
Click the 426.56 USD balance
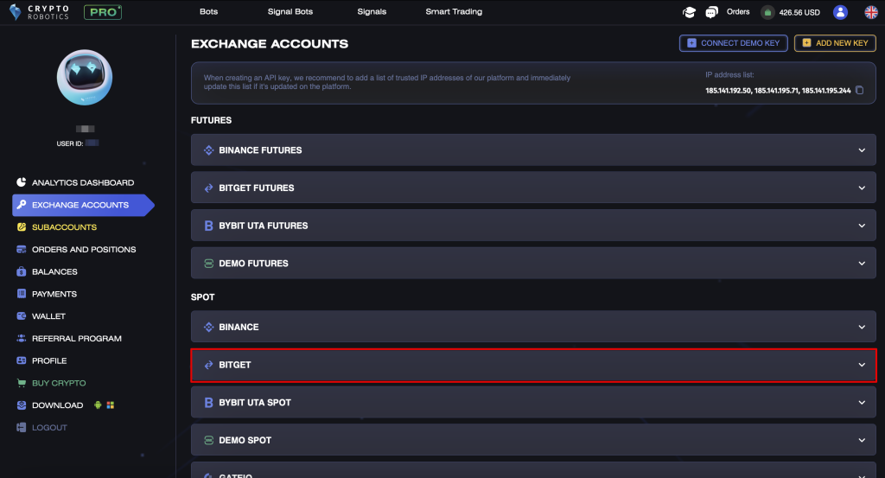click(799, 12)
